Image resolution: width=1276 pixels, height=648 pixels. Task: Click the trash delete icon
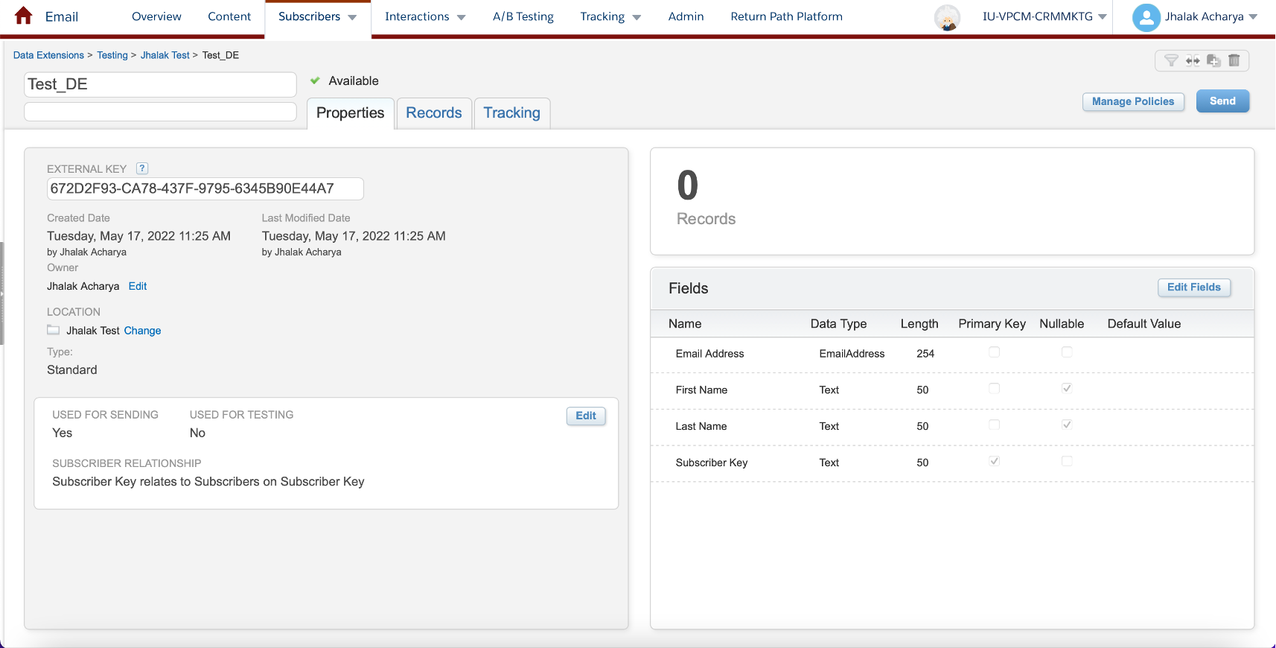point(1234,60)
